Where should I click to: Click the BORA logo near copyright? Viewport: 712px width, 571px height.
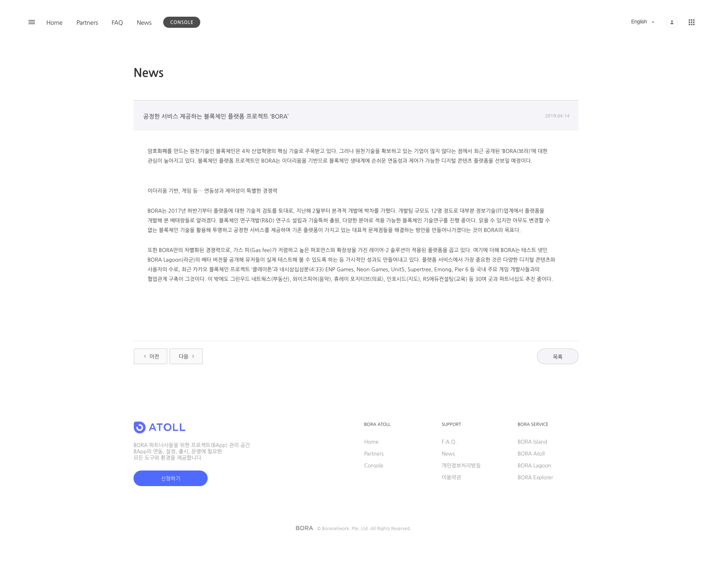pyautogui.click(x=304, y=528)
